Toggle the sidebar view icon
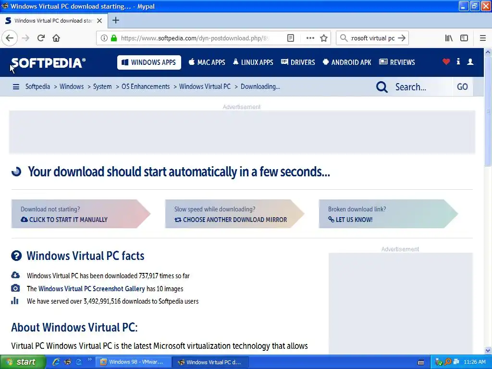The height and width of the screenshot is (369, 492). tap(464, 38)
